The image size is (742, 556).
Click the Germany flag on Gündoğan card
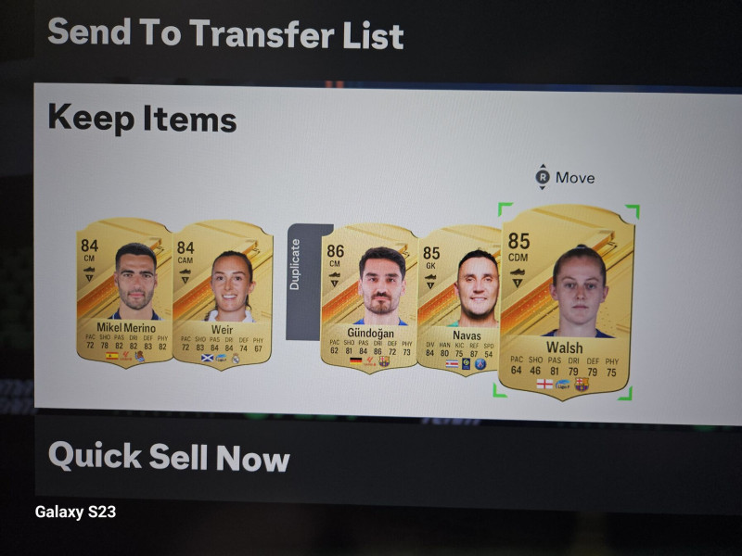pos(355,360)
